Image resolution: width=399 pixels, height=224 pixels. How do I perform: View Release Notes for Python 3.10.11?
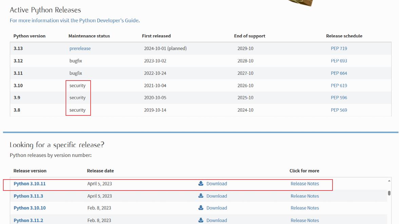click(x=305, y=184)
